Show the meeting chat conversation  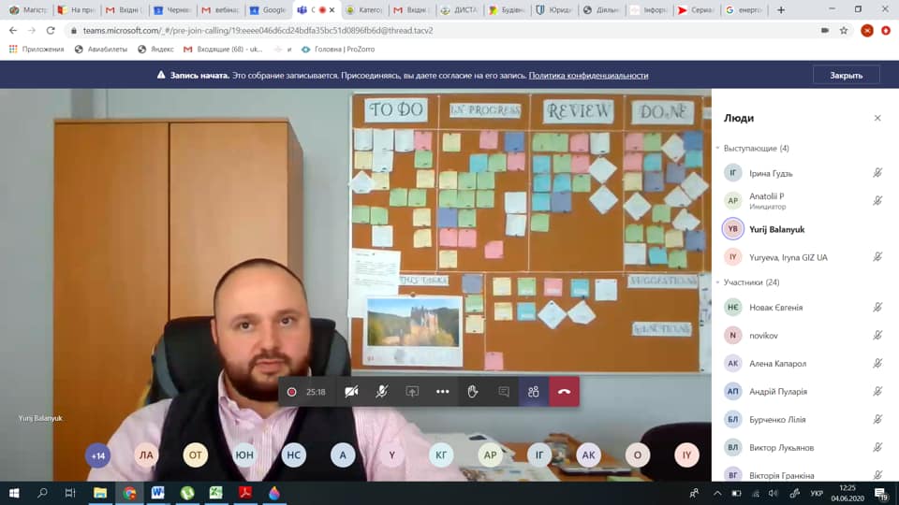(504, 392)
